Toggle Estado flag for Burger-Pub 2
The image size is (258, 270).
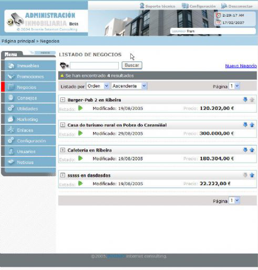[x=80, y=108]
